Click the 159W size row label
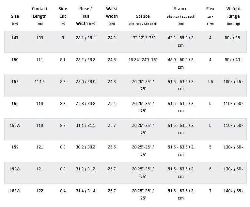The height and width of the screenshot is (207, 250). (x=15, y=169)
